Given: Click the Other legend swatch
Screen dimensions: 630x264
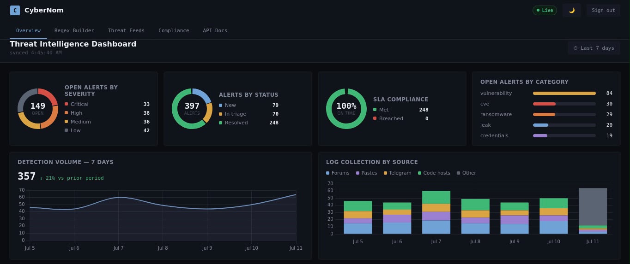Looking at the screenshot, I should pyautogui.click(x=459, y=173).
